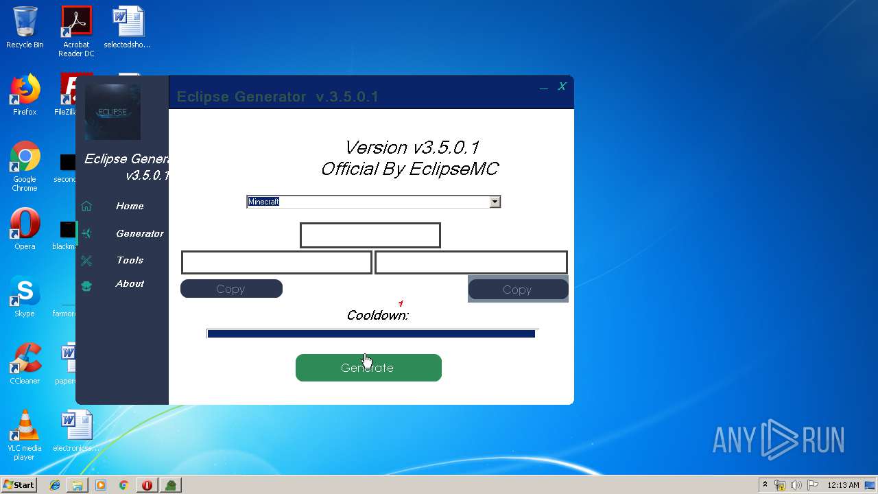
Task: Select the Google Chrome desktop shortcut
Action: (x=25, y=167)
